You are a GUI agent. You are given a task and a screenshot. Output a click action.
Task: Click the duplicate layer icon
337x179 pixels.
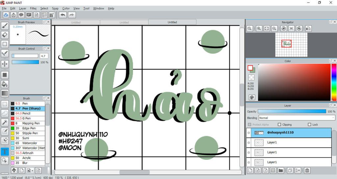click(290, 170)
